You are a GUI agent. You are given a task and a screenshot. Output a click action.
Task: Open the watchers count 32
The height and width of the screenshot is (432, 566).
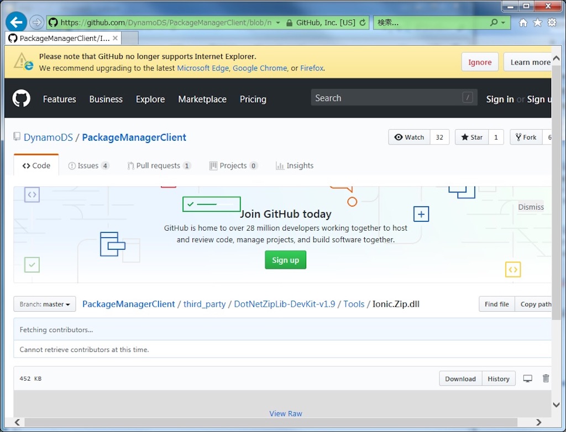[439, 137]
